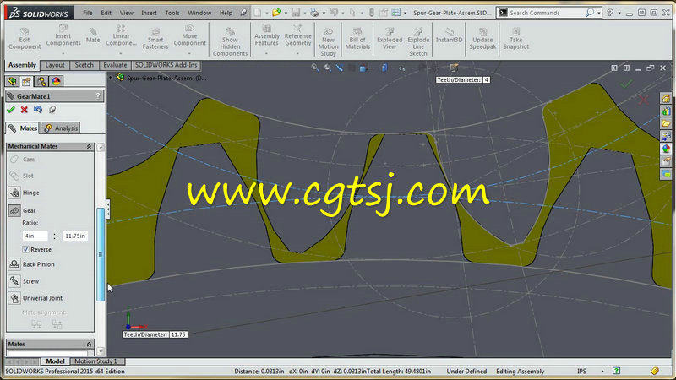The width and height of the screenshot is (676, 380).
Task: Open the Search Commands dropdown arrow
Action: pos(599,13)
